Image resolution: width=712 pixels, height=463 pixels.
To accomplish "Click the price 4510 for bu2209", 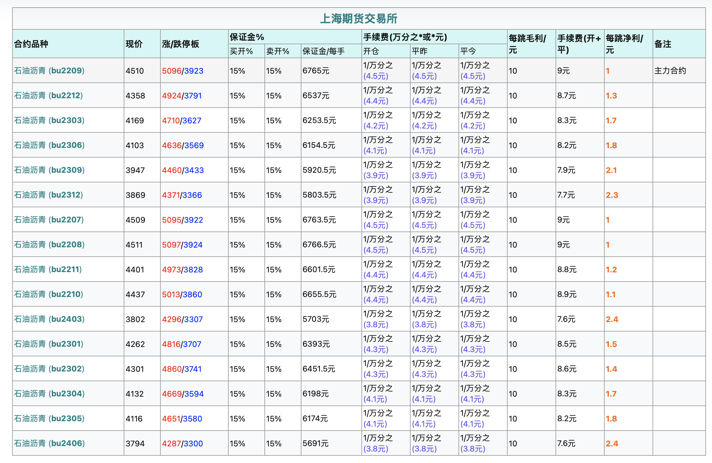I will click(135, 71).
